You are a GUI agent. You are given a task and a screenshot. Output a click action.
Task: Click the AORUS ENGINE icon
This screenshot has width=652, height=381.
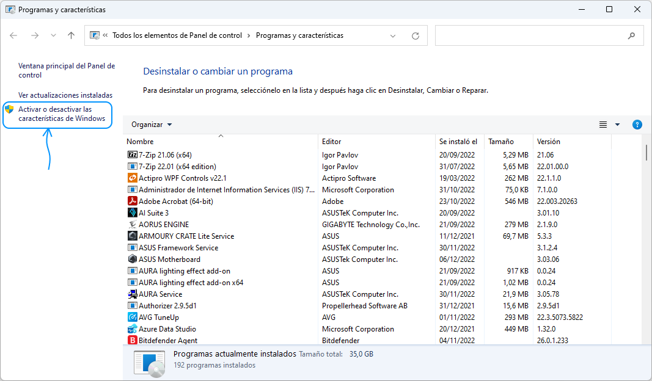pyautogui.click(x=132, y=225)
